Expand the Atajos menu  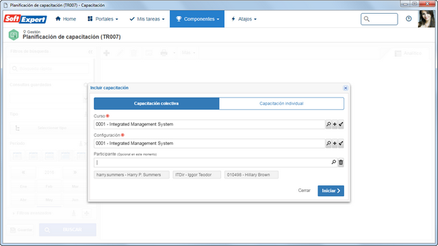tap(244, 19)
